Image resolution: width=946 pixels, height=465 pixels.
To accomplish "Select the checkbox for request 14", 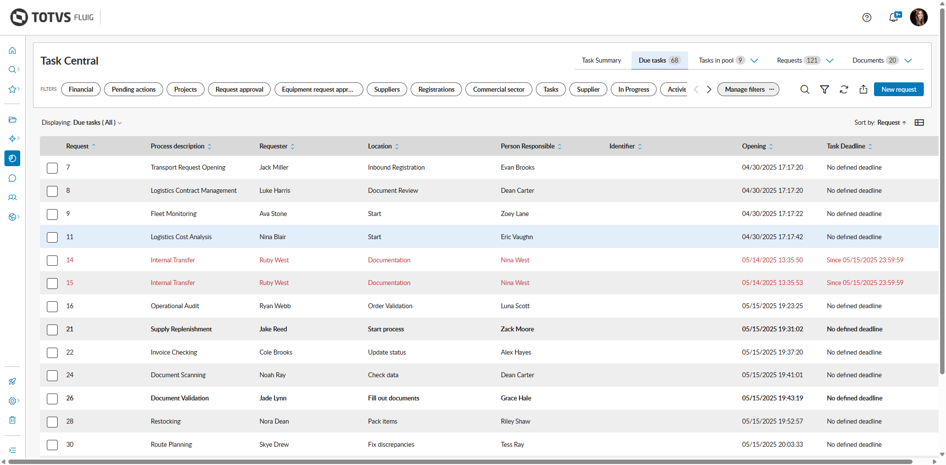I will (52, 260).
